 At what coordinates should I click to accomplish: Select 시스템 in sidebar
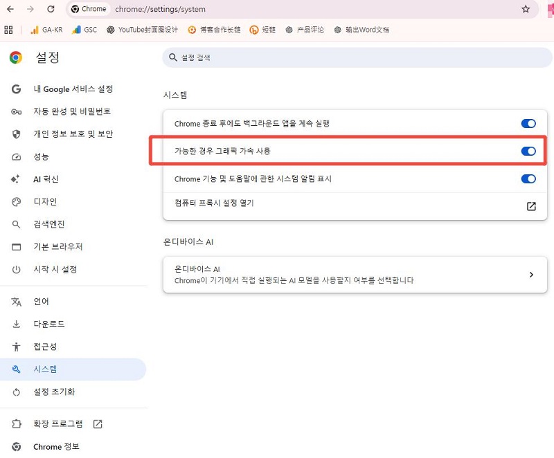tap(73, 369)
